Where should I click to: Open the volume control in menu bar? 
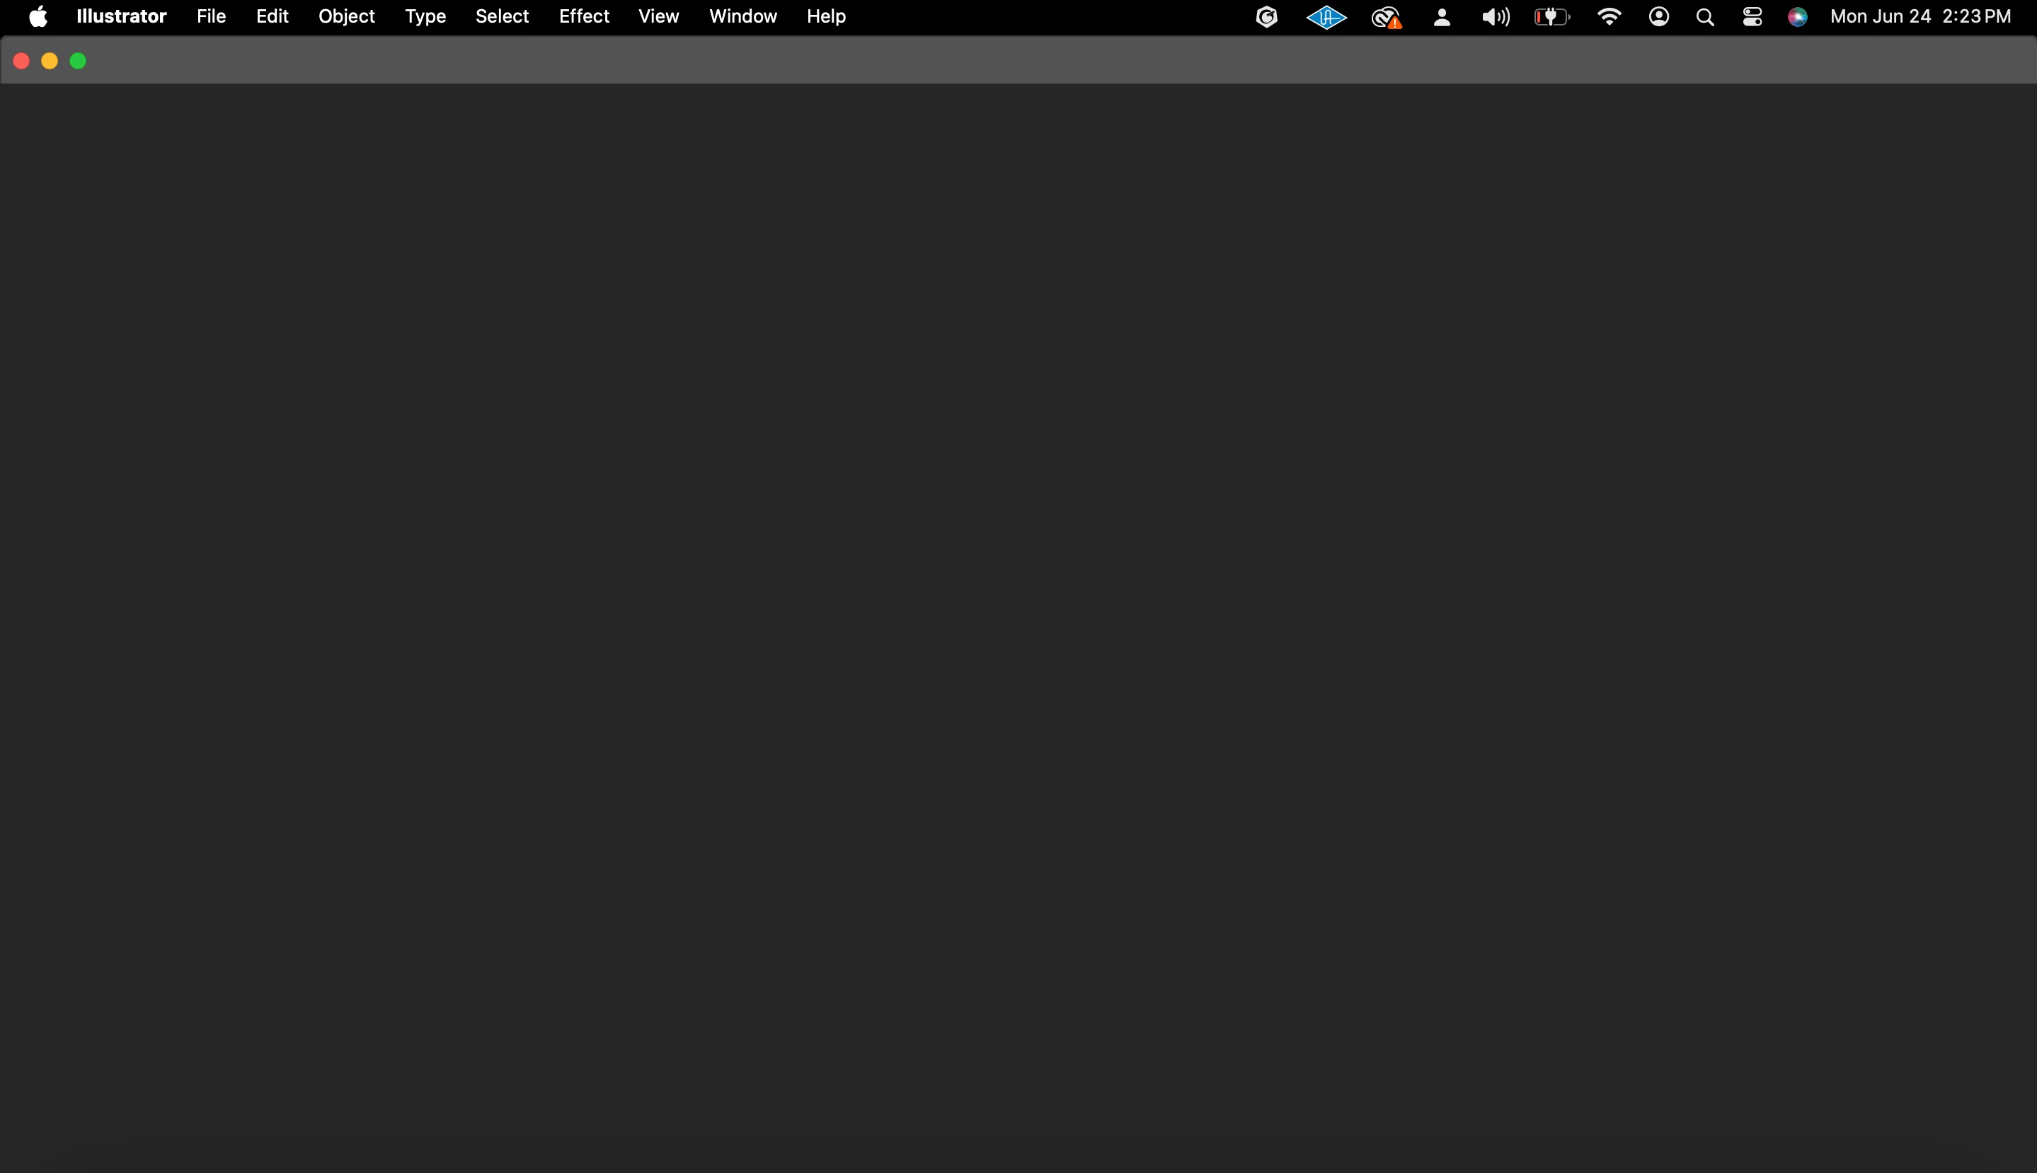pos(1495,17)
